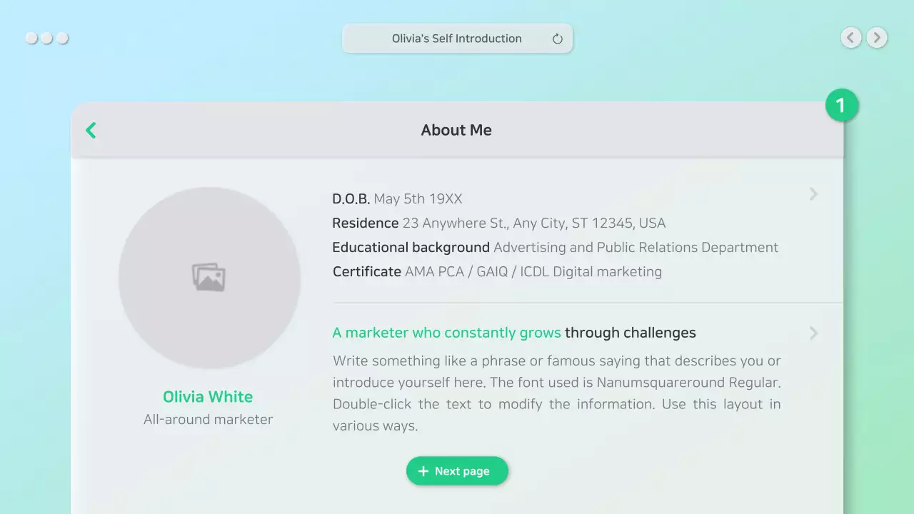Select the About Me header title
Viewport: 914px width, 514px height.
(x=456, y=130)
